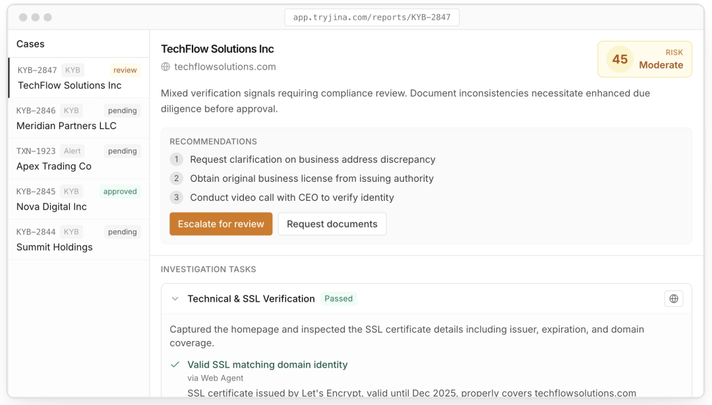This screenshot has height=405, width=712.
Task: Click recommendation number 3 badge
Action: (176, 198)
